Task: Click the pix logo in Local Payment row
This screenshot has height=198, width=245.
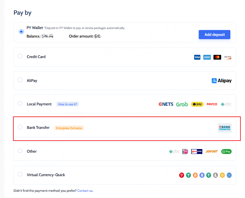Action: (x=226, y=104)
